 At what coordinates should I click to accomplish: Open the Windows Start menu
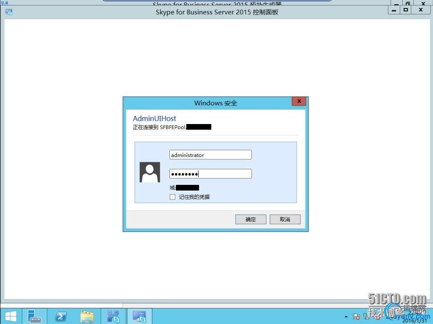[11, 316]
